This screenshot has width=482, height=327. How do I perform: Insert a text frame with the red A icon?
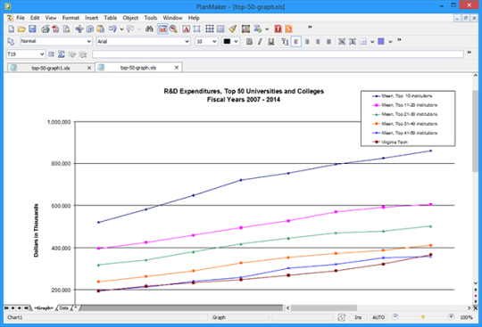coord(186,29)
